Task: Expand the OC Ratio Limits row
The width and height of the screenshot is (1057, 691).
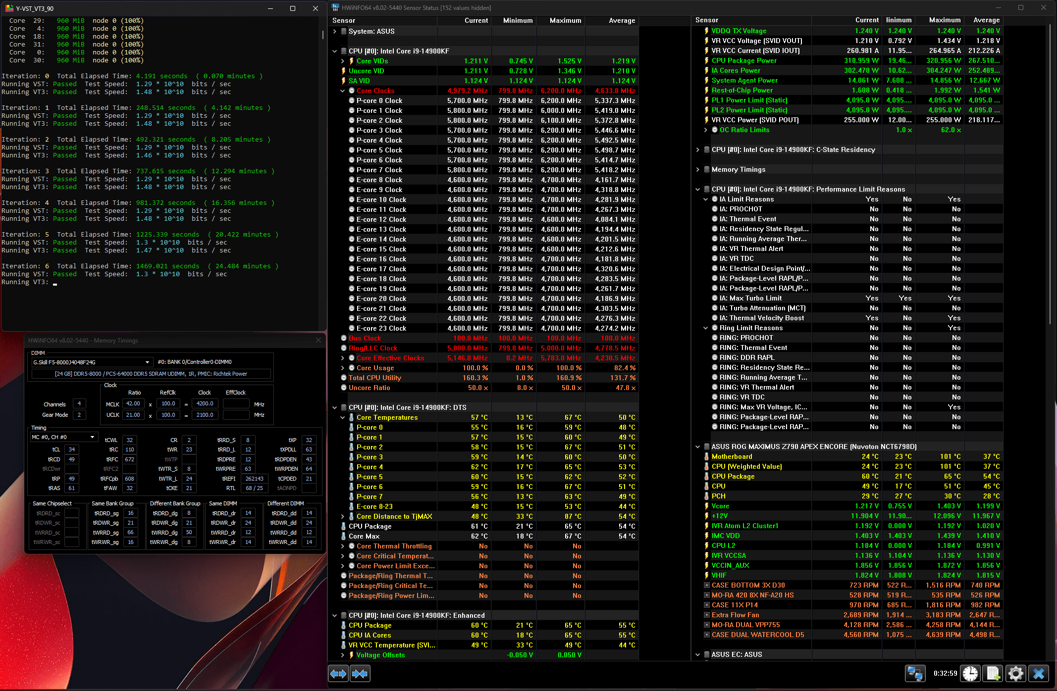Action: pyautogui.click(x=706, y=130)
